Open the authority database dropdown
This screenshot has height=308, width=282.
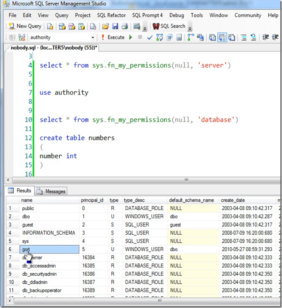click(93, 37)
